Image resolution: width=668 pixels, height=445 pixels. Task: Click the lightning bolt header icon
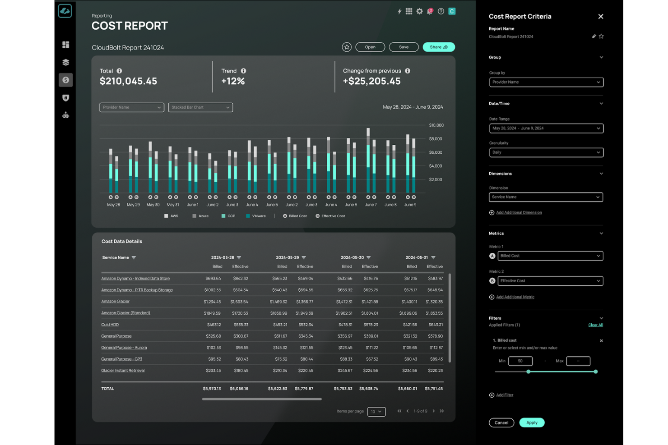[399, 11]
